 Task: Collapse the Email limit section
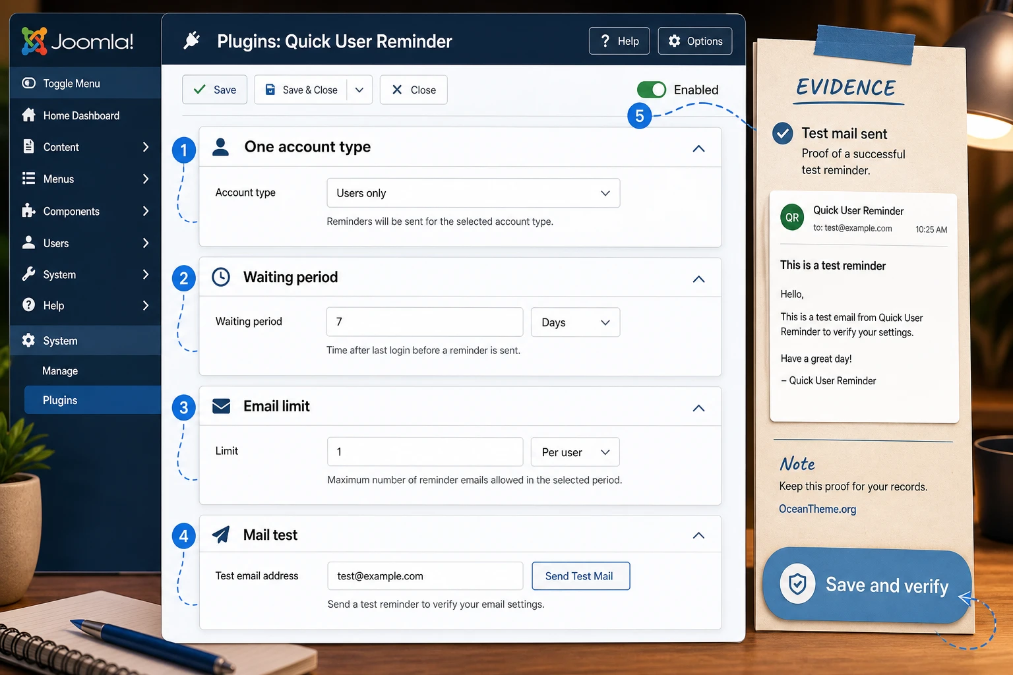(x=698, y=408)
